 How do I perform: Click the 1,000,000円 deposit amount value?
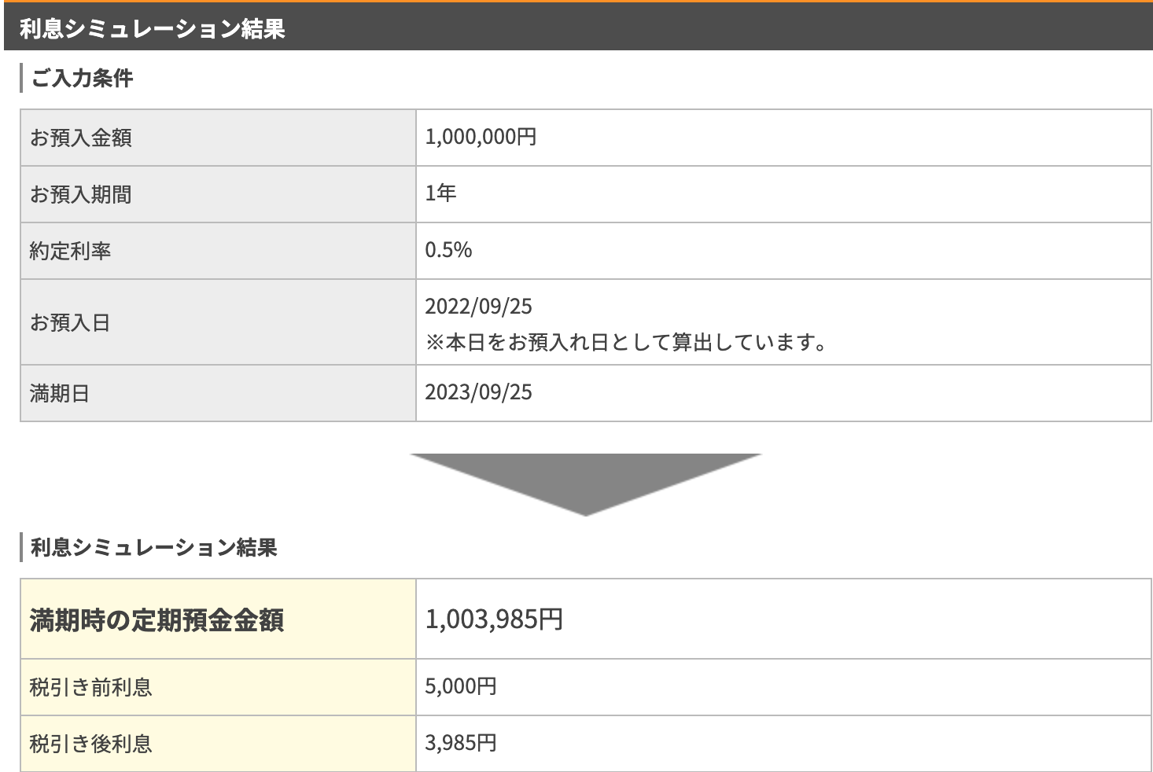pos(481,138)
